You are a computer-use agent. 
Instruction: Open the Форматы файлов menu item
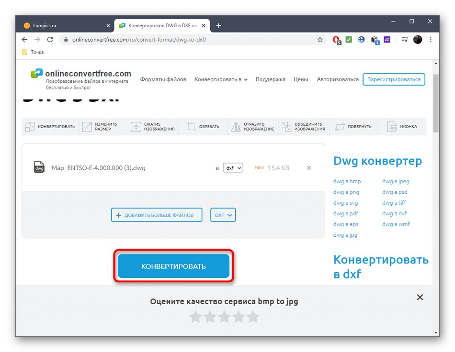click(163, 79)
